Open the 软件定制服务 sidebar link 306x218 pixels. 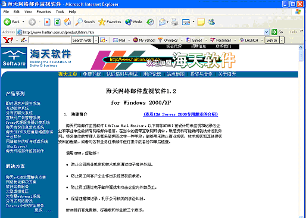(x=17, y=186)
